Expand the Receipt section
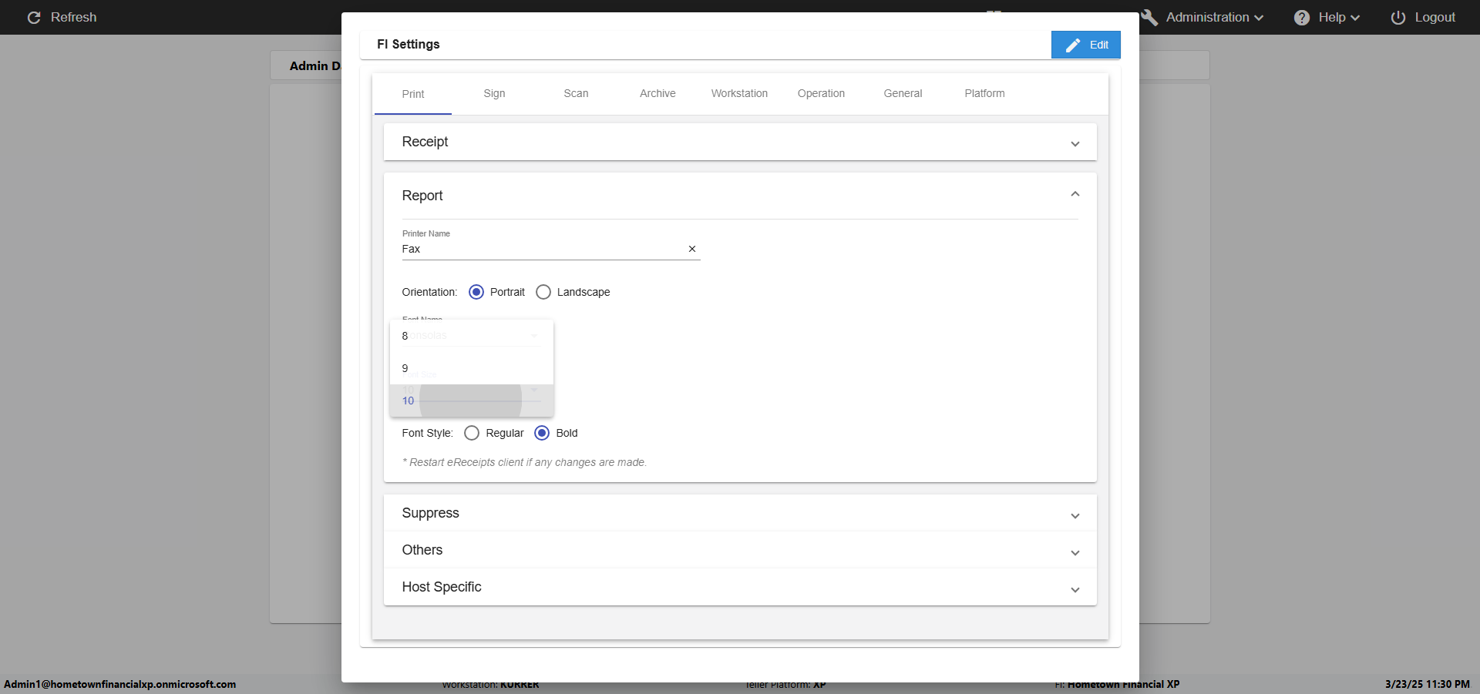This screenshot has height=694, width=1480. point(1075,144)
